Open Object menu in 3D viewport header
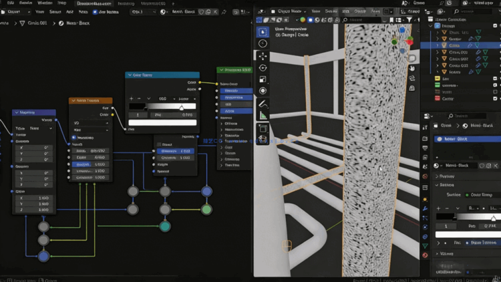The width and height of the screenshot is (501, 282). 360,11
